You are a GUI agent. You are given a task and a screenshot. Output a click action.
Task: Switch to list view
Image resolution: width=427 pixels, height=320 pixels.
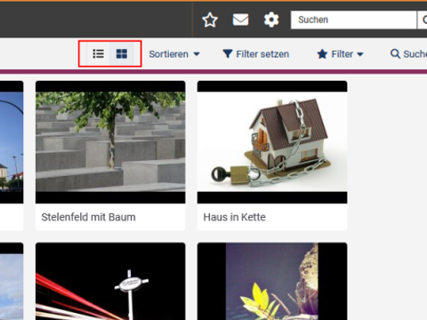pyautogui.click(x=98, y=54)
